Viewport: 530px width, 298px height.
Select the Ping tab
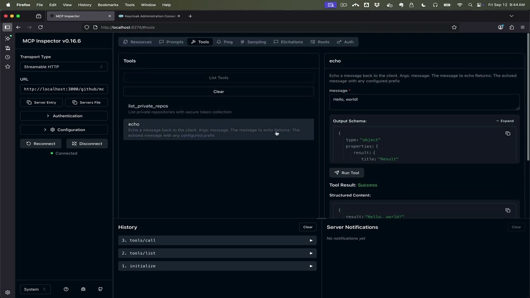224,42
